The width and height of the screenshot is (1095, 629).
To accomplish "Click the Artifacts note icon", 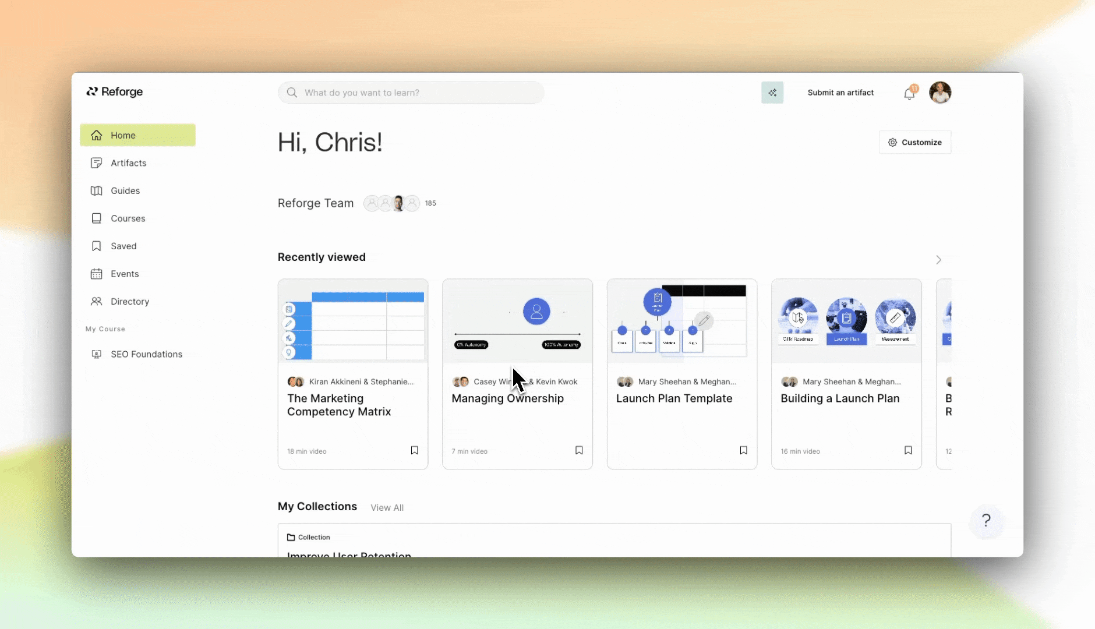I will point(97,163).
